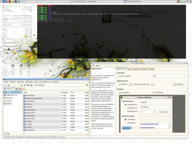This screenshot has width=192, height=144.
Task: Pick the 3-D Effects color swatch
Action: (x=131, y=84)
